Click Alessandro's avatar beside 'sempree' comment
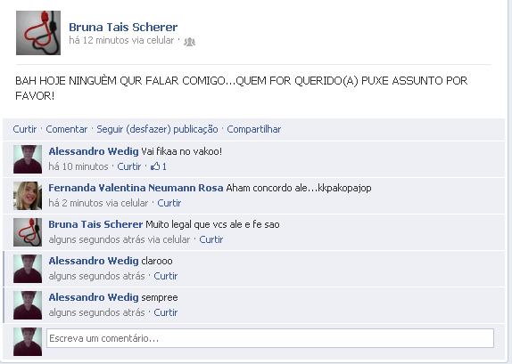This screenshot has height=364, width=512. [28, 305]
